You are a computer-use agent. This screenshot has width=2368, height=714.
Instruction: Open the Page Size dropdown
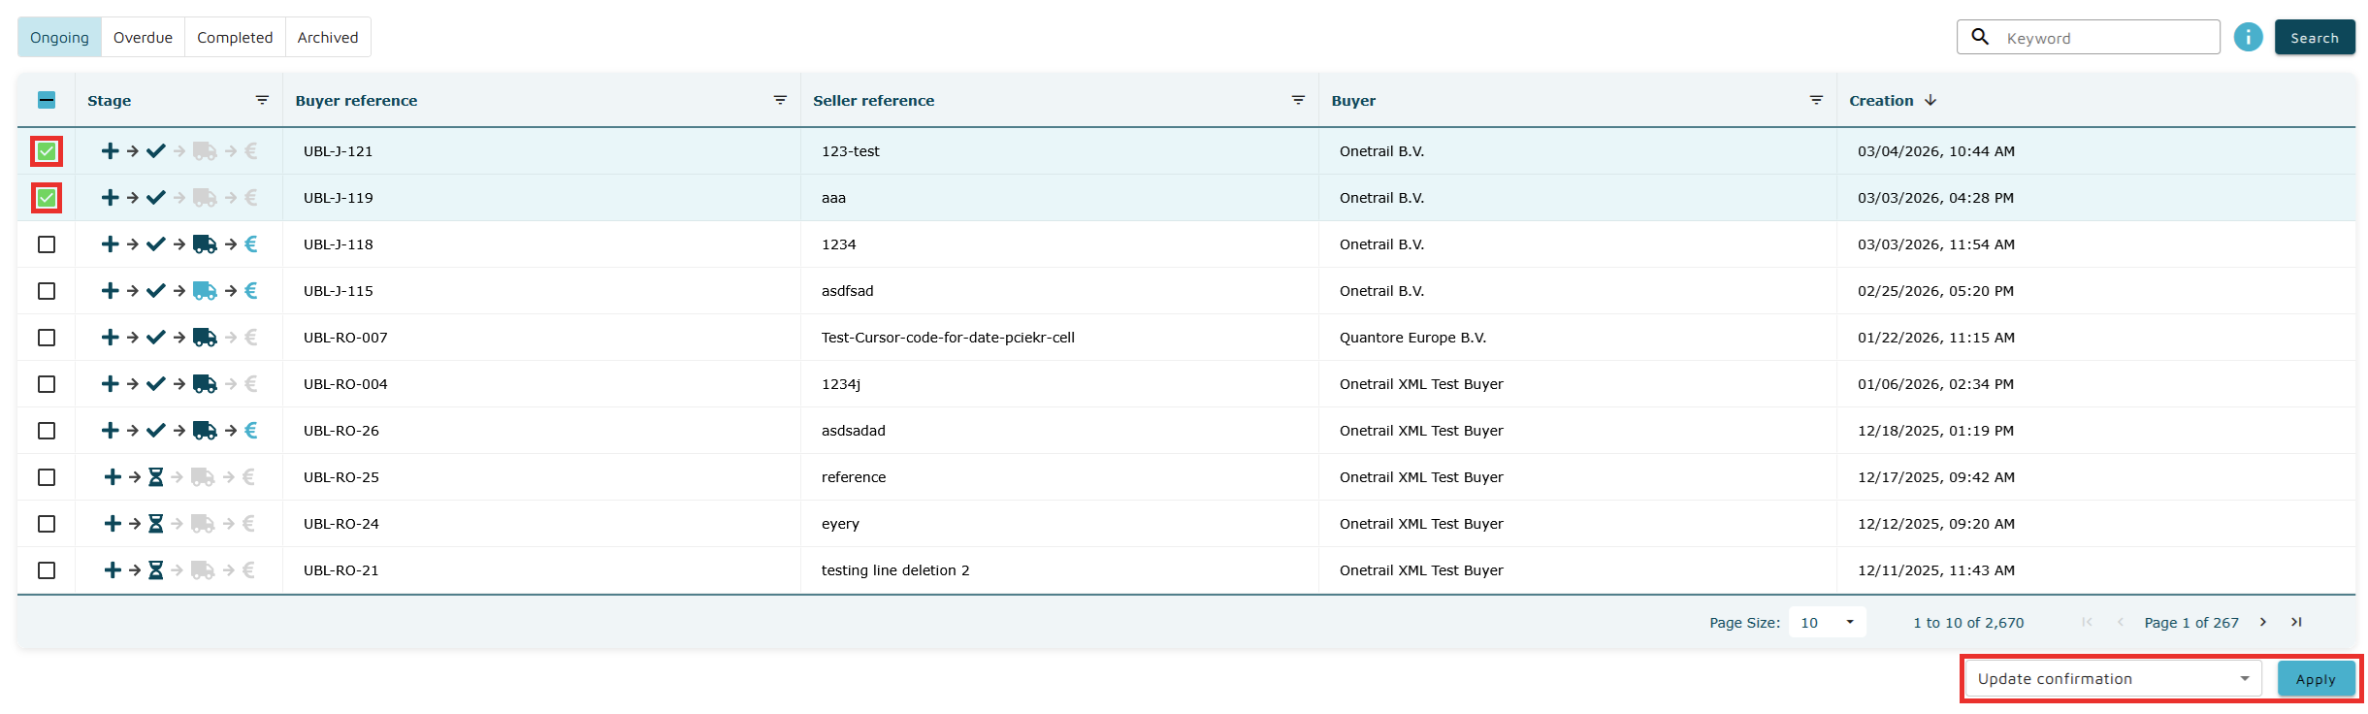tap(1828, 623)
